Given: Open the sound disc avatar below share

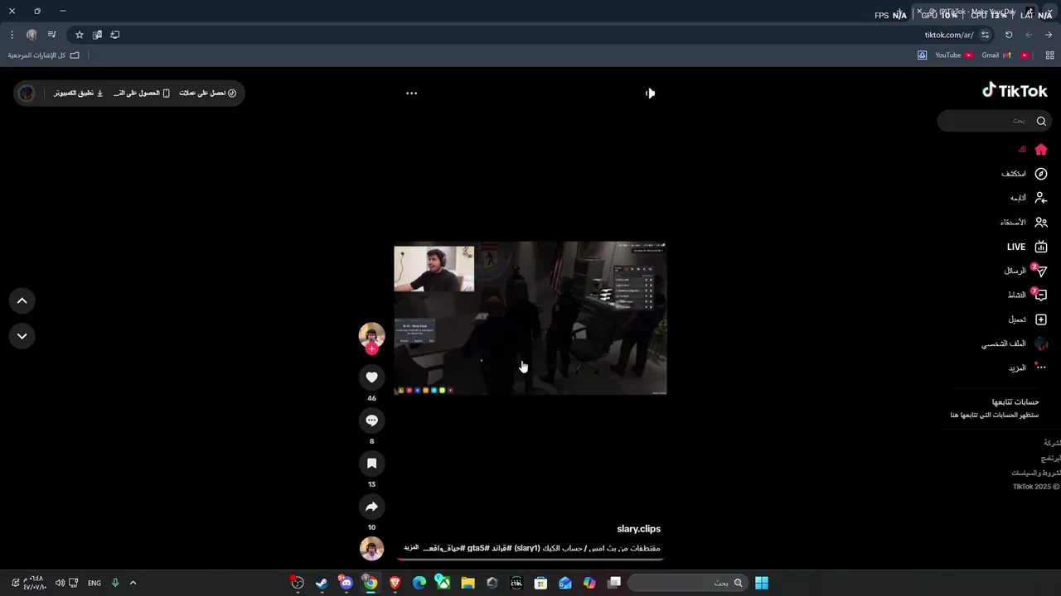Looking at the screenshot, I should [371, 548].
